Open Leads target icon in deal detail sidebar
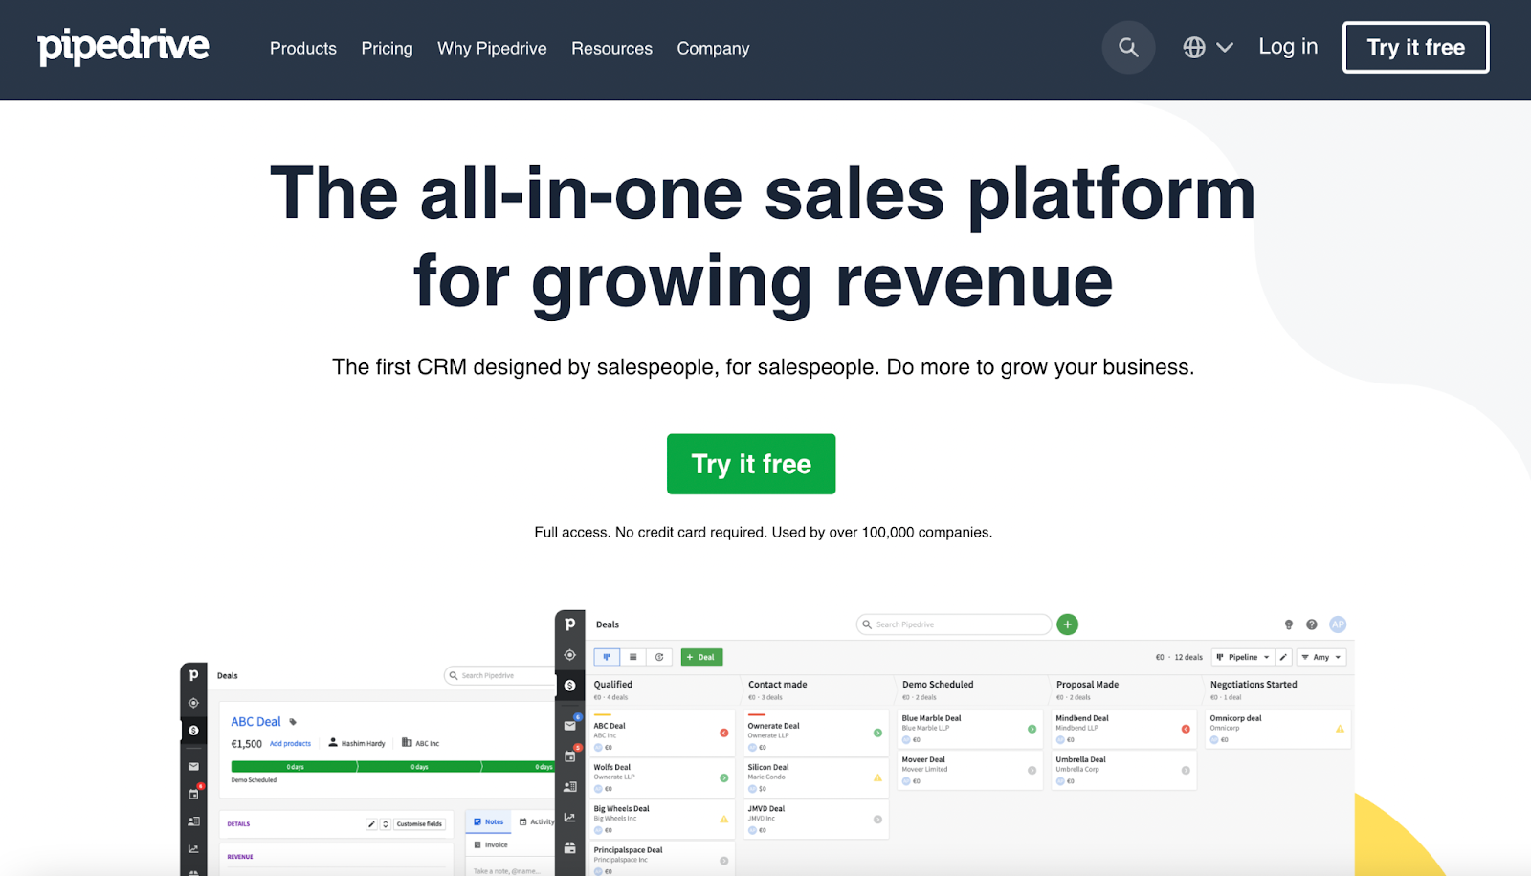The image size is (1531, 876). pos(193,703)
